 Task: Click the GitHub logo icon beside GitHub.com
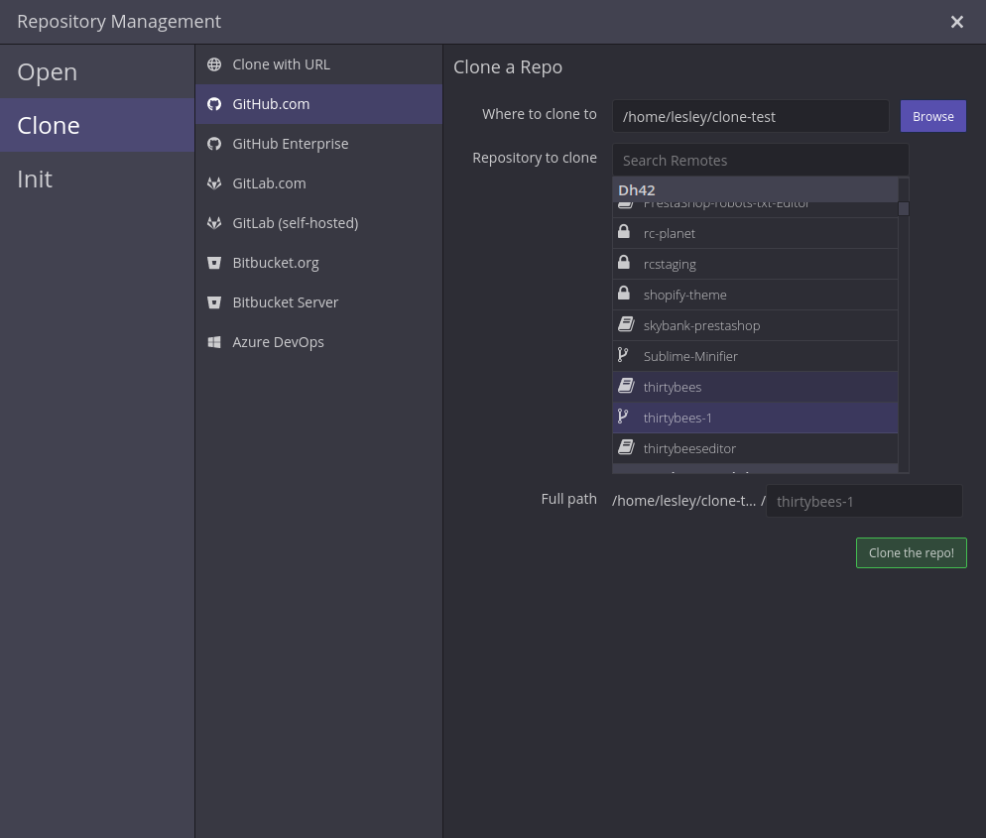point(214,104)
